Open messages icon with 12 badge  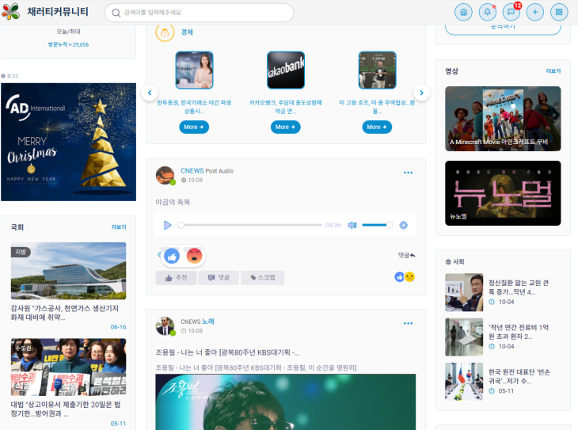coord(511,12)
